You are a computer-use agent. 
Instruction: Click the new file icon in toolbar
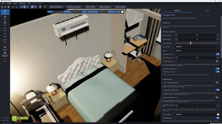coord(2,7)
